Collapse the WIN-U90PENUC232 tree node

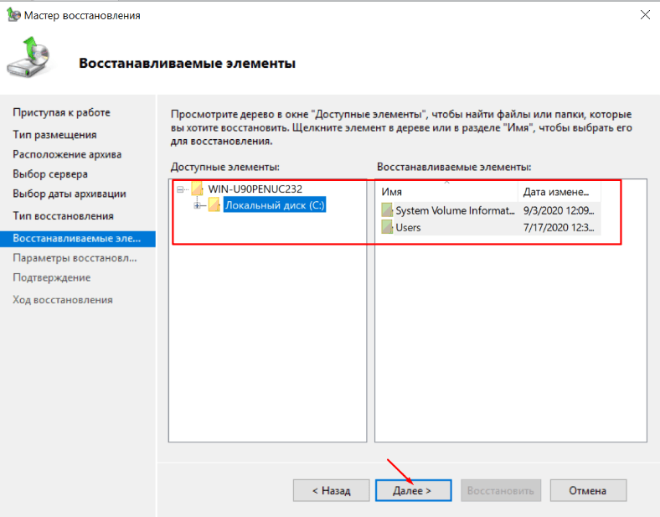[180, 189]
